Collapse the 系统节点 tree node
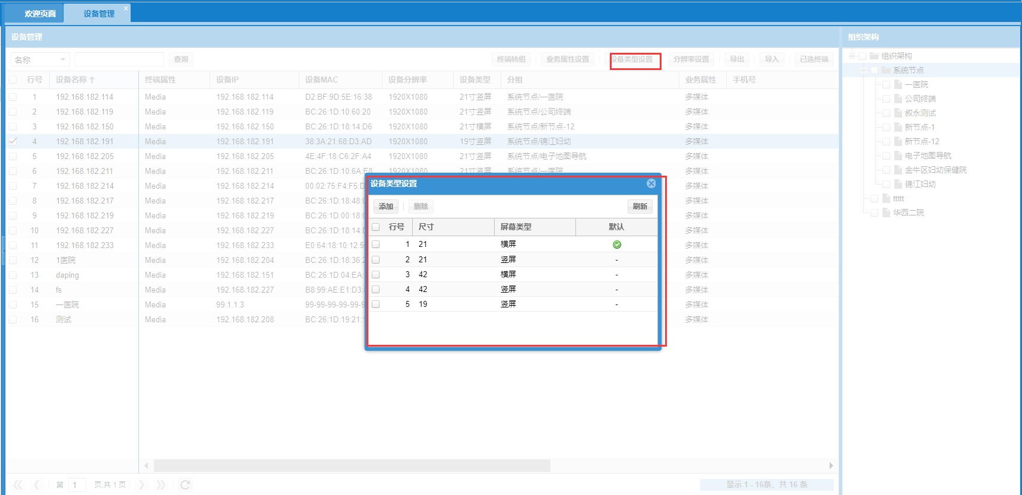The width and height of the screenshot is (1022, 495). tap(864, 70)
